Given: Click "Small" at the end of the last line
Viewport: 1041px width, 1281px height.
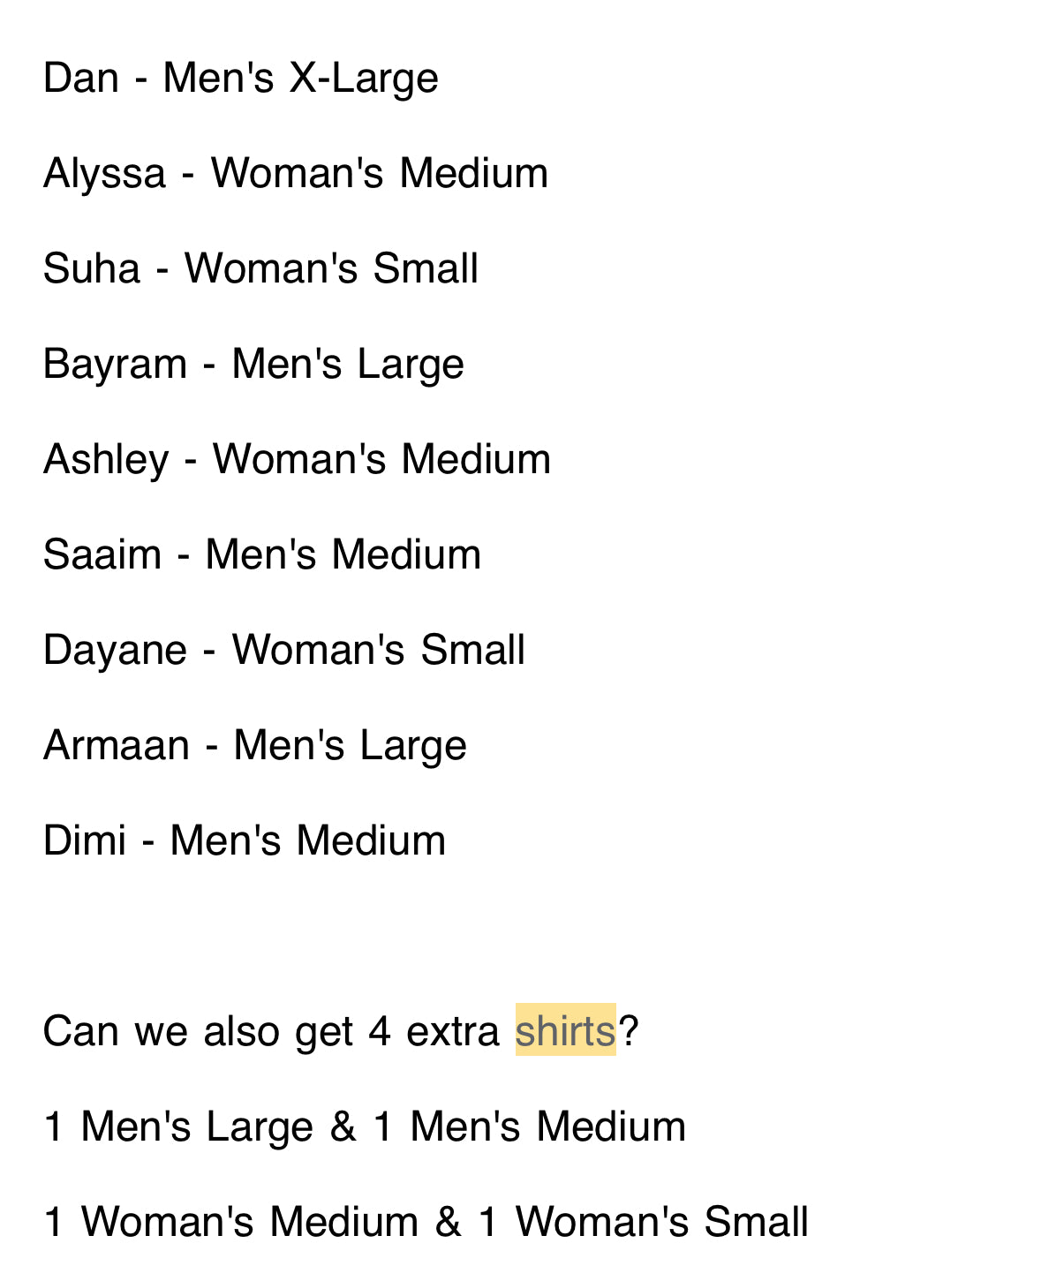Looking at the screenshot, I should (x=756, y=1222).
